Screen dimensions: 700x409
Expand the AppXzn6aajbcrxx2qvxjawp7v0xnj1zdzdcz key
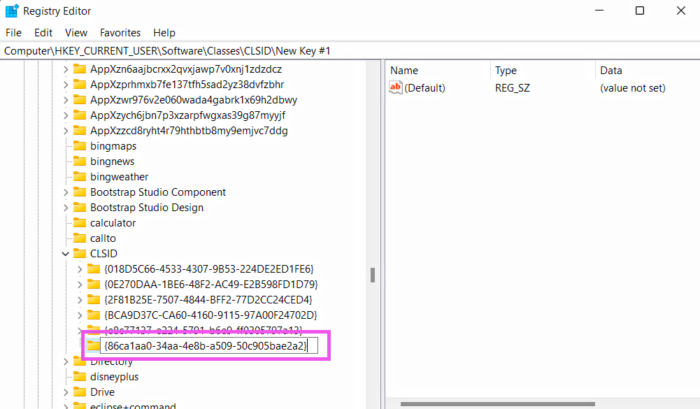66,69
